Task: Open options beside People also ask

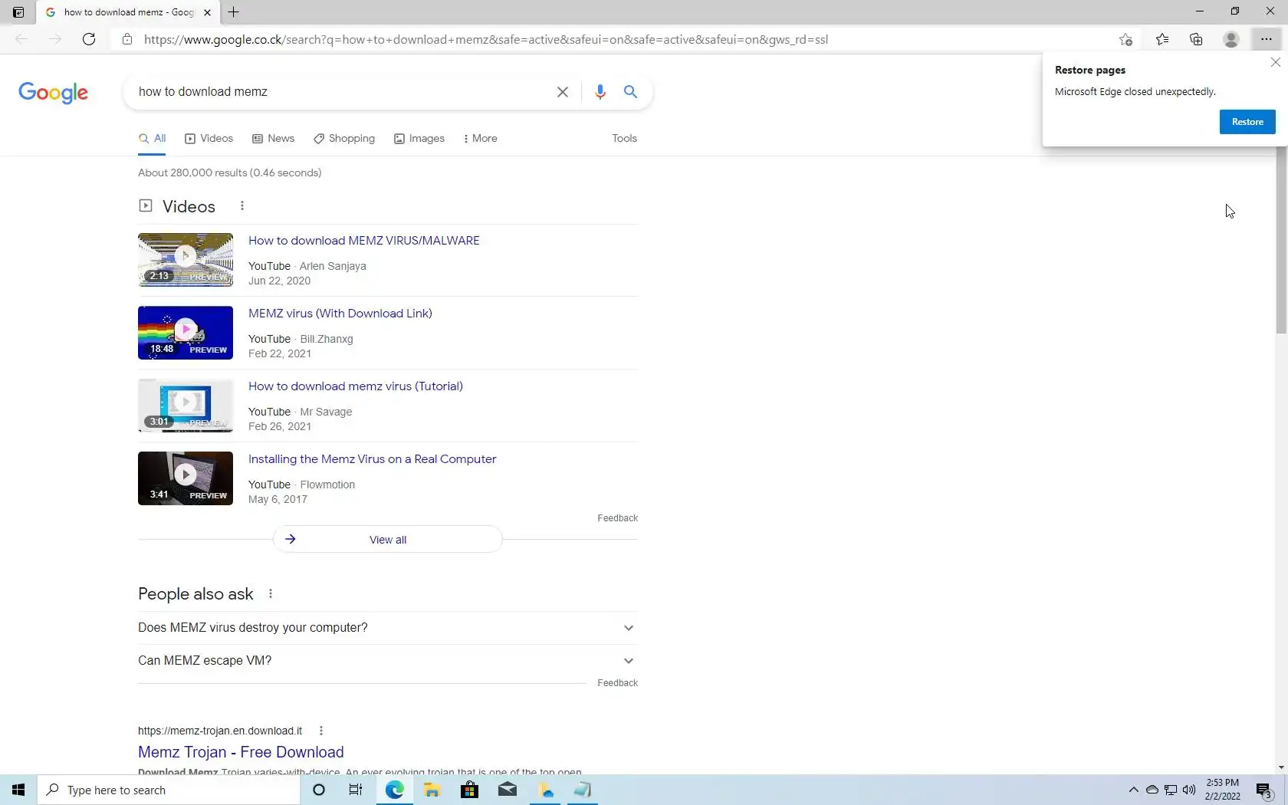Action: tap(271, 594)
